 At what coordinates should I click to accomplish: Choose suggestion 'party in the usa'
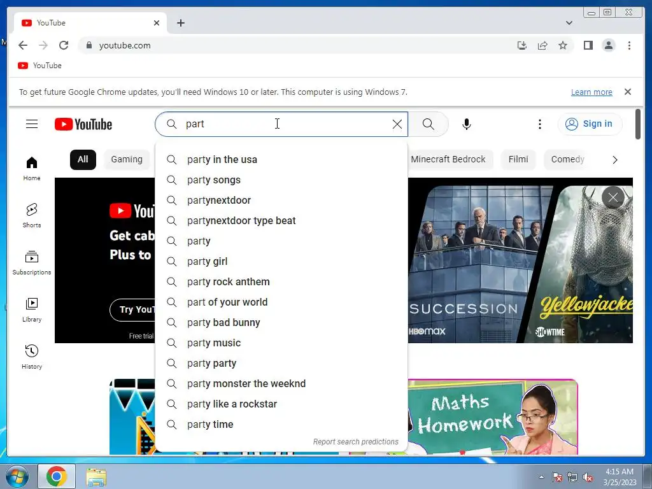coord(281,160)
